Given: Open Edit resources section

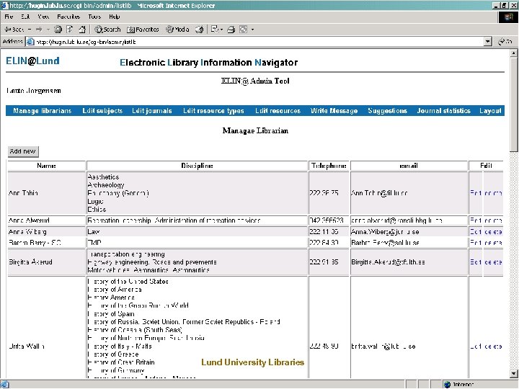Looking at the screenshot, I should click(x=278, y=111).
